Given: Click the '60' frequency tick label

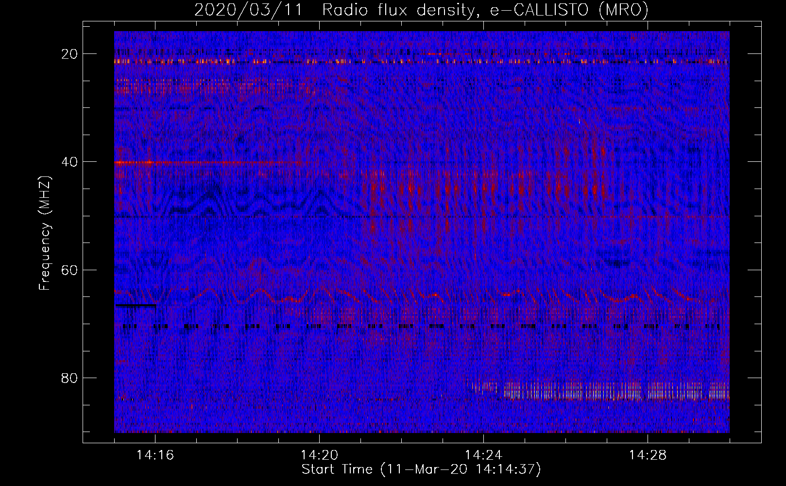Looking at the screenshot, I should 69,270.
